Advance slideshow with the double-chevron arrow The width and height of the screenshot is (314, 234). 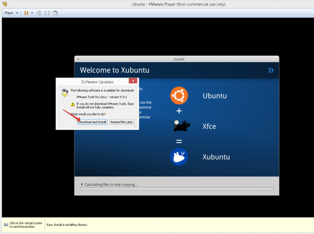point(271,70)
